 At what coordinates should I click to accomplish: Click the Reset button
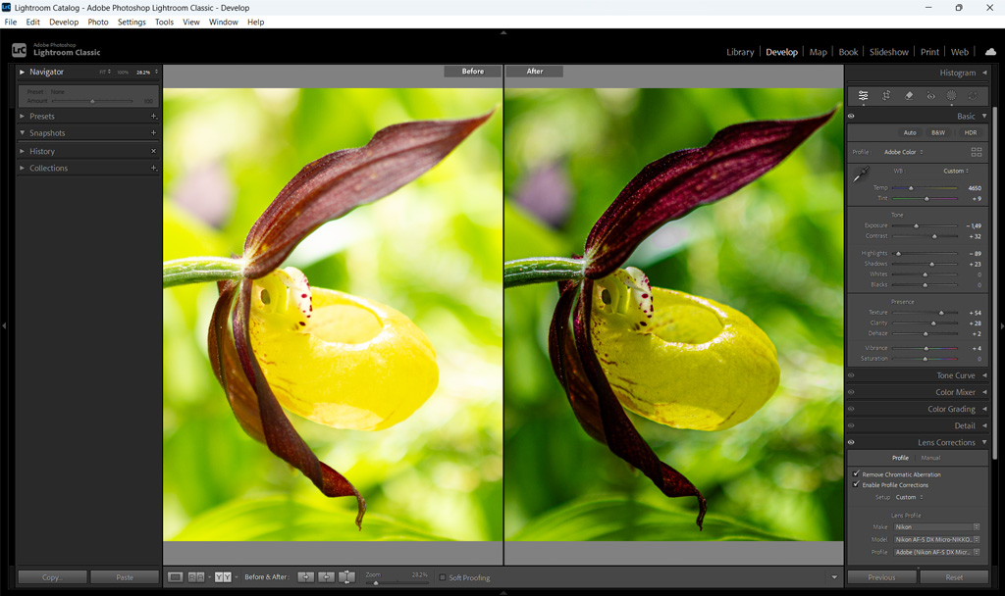(x=953, y=577)
